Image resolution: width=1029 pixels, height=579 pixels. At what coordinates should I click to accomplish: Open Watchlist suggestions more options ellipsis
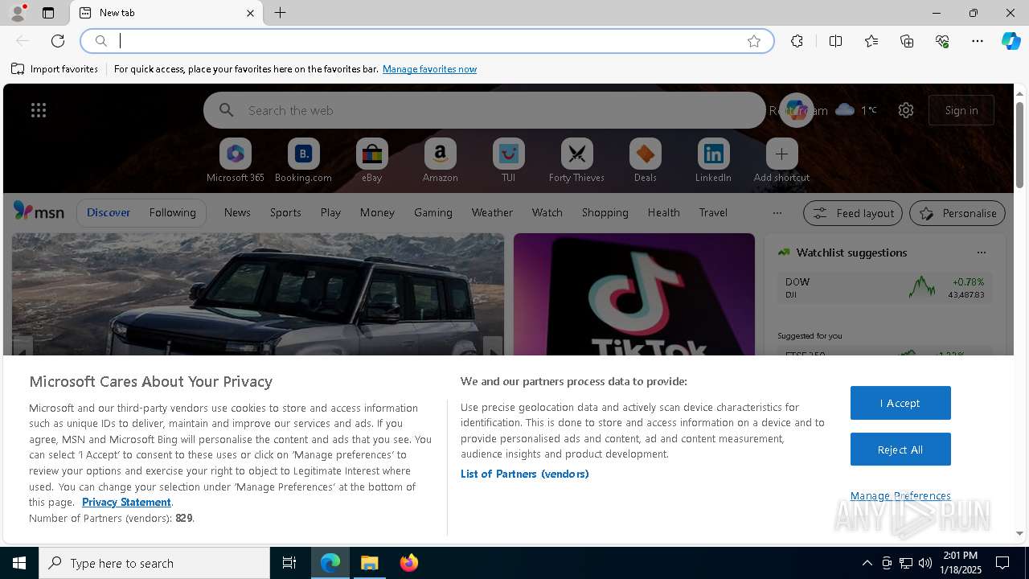[x=981, y=253]
